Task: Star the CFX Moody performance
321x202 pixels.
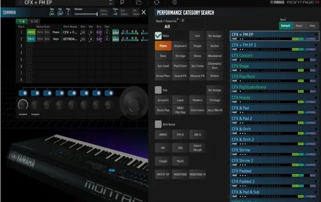Action: 316,97
